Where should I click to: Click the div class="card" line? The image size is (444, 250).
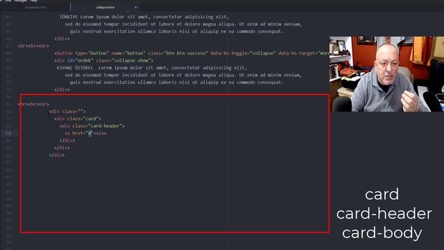[78, 119]
